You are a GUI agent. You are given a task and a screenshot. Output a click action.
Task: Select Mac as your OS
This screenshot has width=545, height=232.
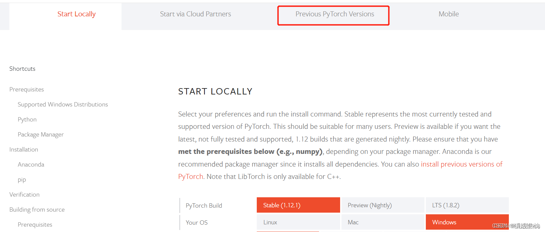click(x=382, y=222)
